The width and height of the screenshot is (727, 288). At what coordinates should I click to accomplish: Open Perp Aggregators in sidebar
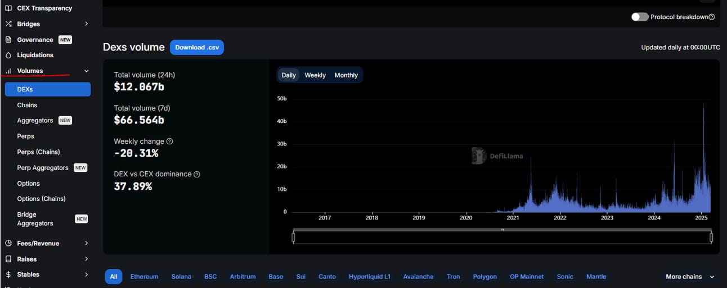click(43, 168)
